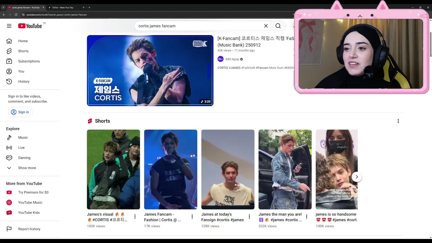Open the "James's visual" short thumbnail
This screenshot has width=432, height=243.
click(113, 169)
